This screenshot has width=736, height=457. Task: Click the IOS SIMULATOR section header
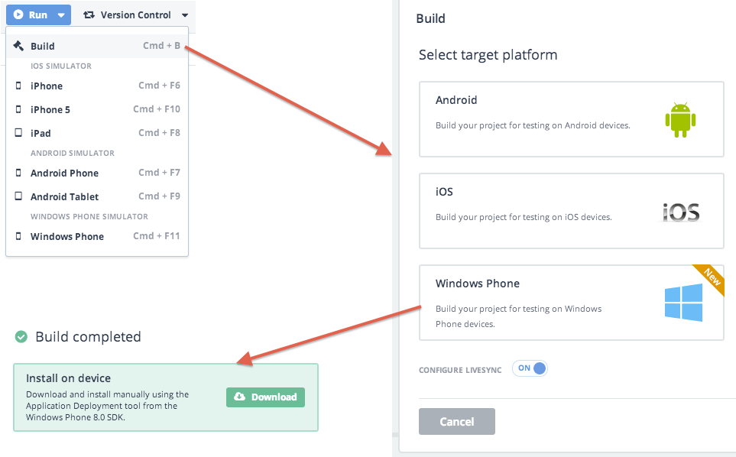pos(61,66)
